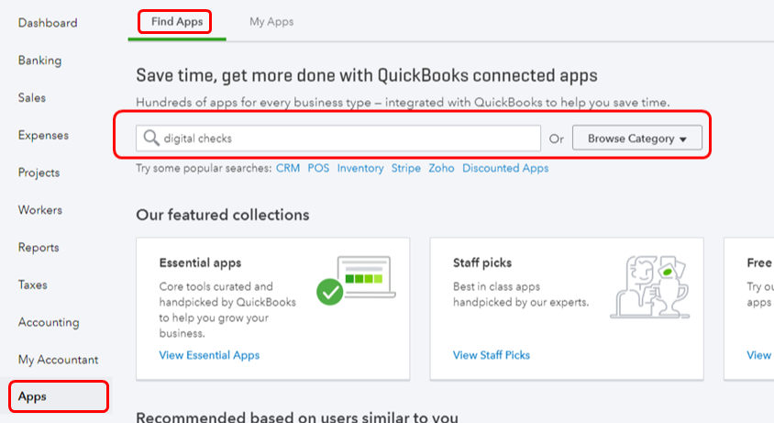Image resolution: width=774 pixels, height=423 pixels.
Task: Try the CRM popular search link
Action: tap(288, 168)
